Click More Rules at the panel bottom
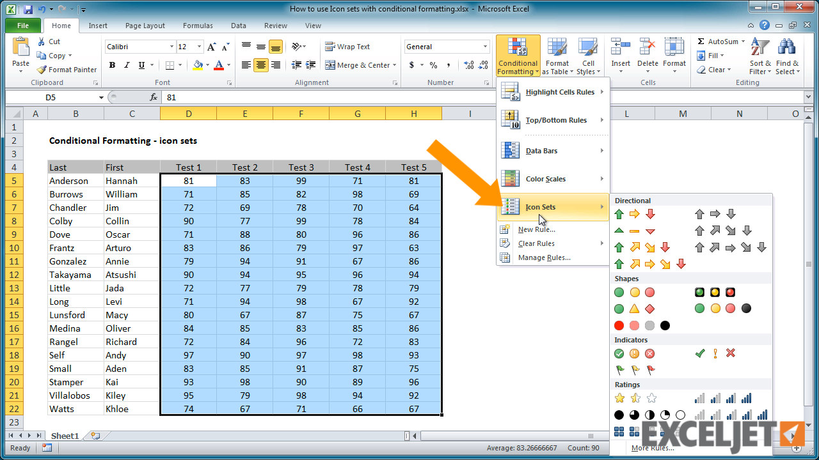The height and width of the screenshot is (460, 819). [x=652, y=448]
